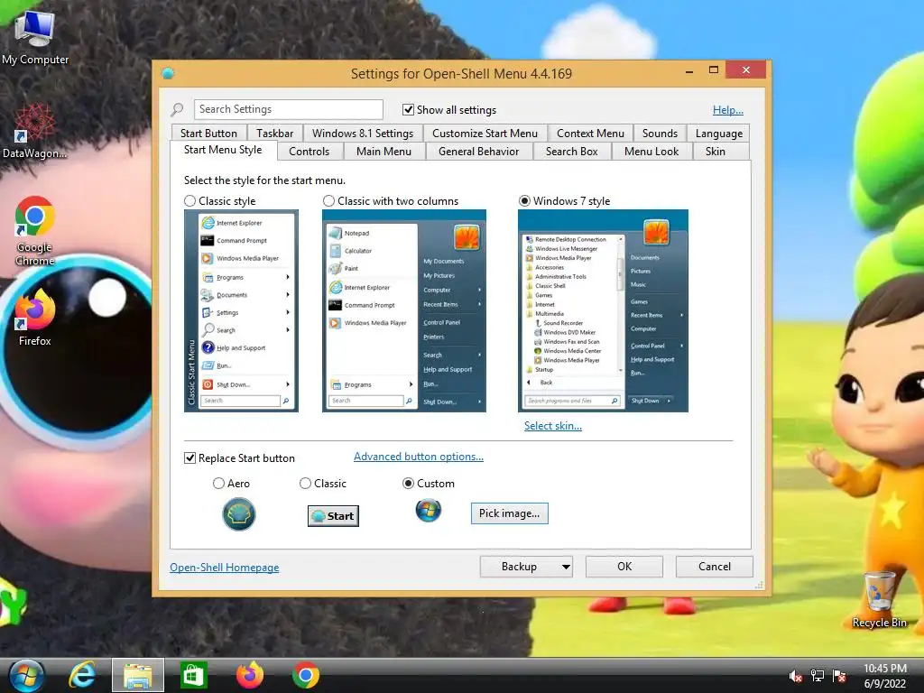The image size is (924, 693).
Task: Choose the Custom start button radio option
Action: [x=408, y=484]
